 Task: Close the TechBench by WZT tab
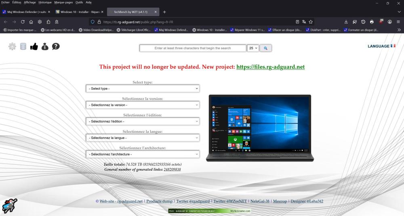pos(156,12)
